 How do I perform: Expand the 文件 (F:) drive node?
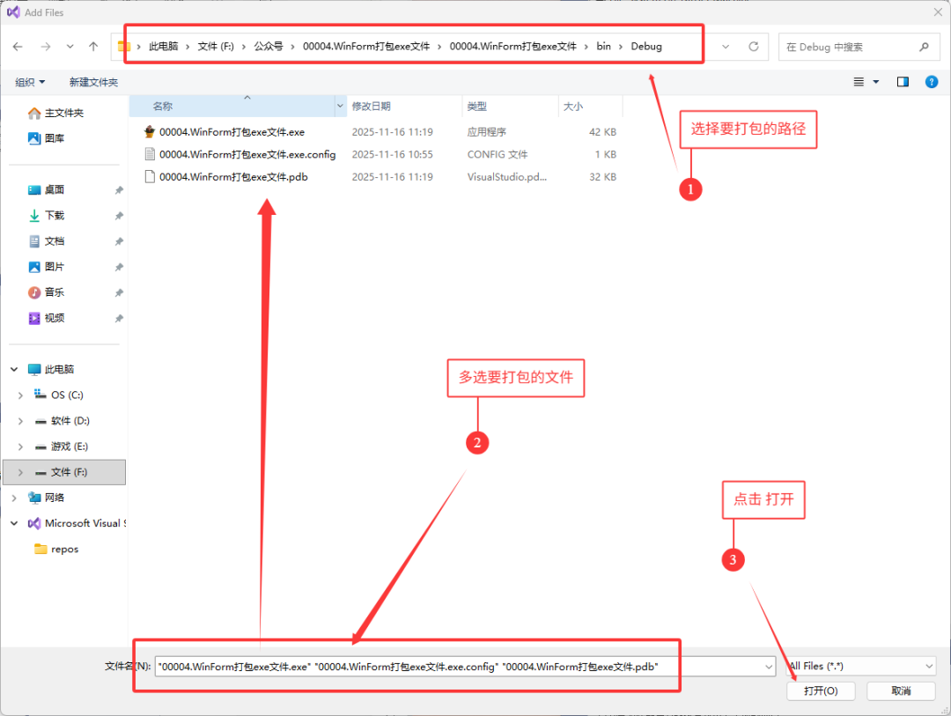(20, 472)
